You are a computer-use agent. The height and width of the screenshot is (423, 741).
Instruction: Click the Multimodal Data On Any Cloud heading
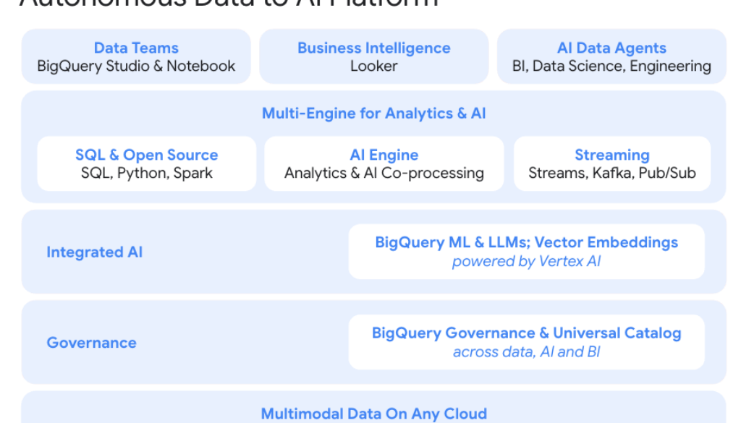pyautogui.click(x=373, y=414)
